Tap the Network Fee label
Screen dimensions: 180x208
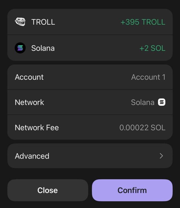(x=37, y=127)
